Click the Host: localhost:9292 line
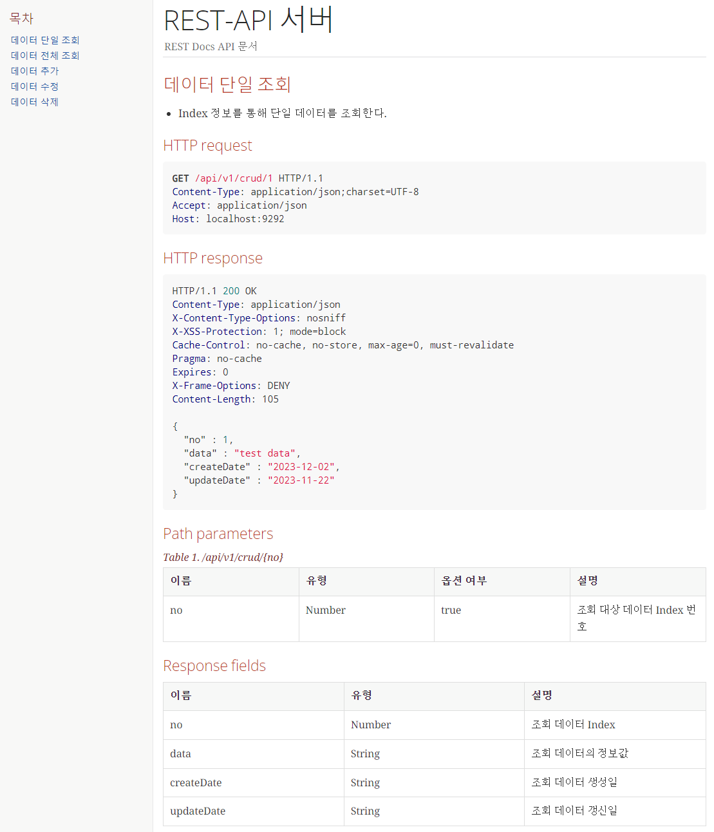The height and width of the screenshot is (832, 714). (228, 219)
